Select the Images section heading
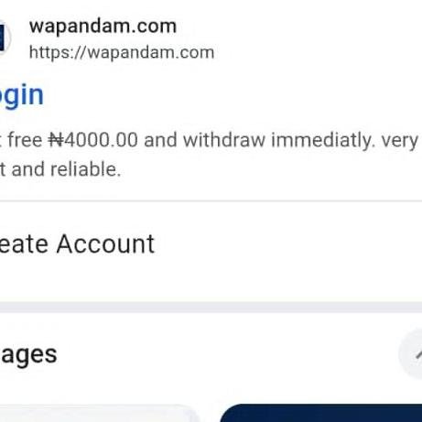Image resolution: width=422 pixels, height=422 pixels. (28, 355)
